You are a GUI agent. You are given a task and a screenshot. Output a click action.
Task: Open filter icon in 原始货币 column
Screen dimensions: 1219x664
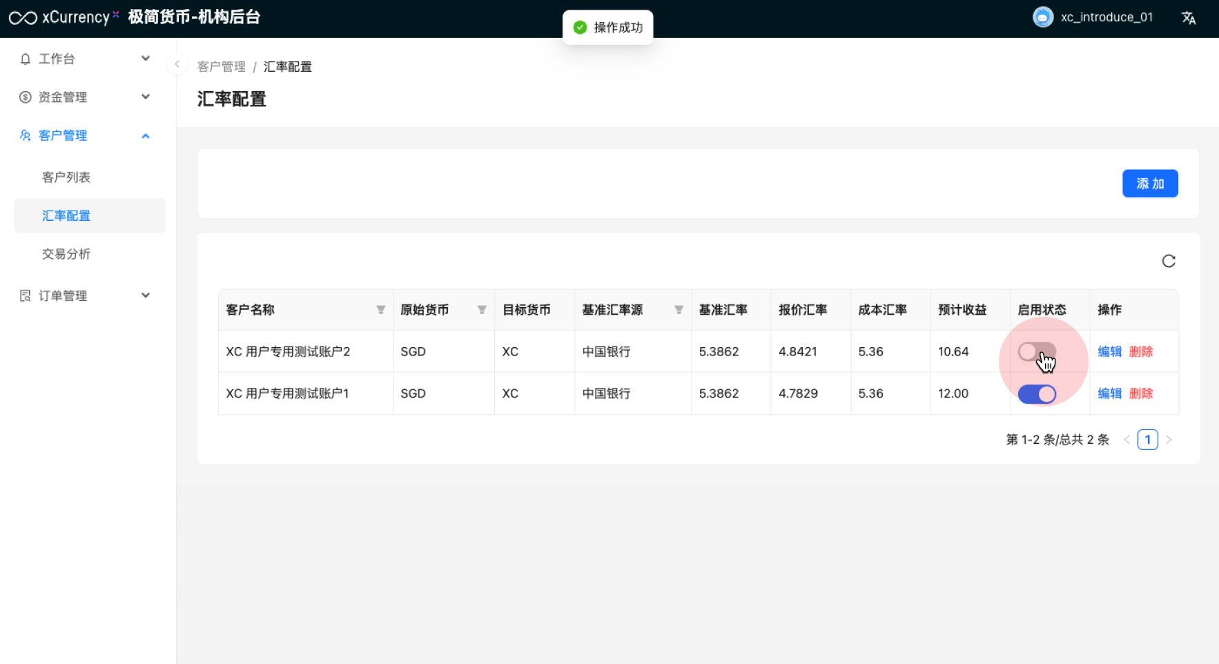[x=482, y=310]
